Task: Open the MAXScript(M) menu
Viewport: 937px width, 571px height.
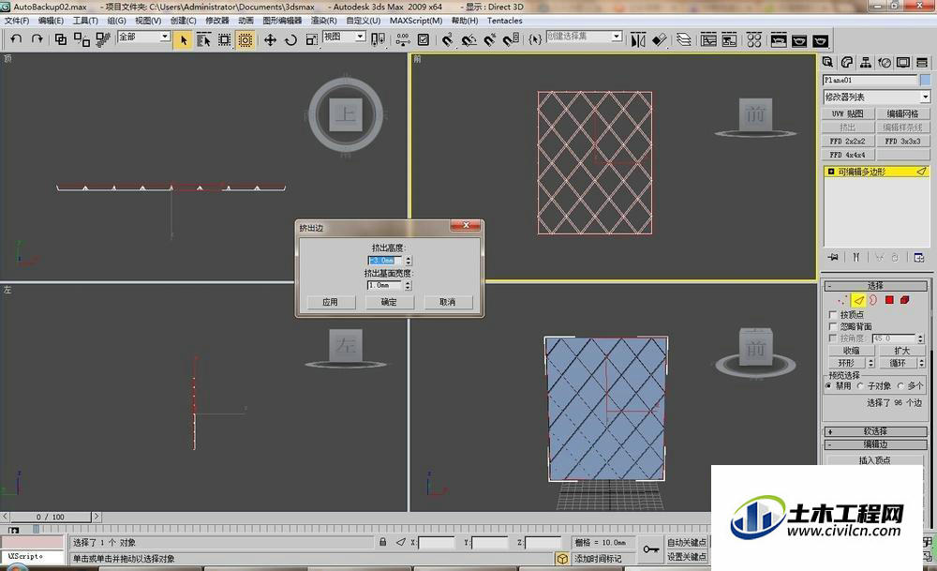Action: (x=416, y=21)
